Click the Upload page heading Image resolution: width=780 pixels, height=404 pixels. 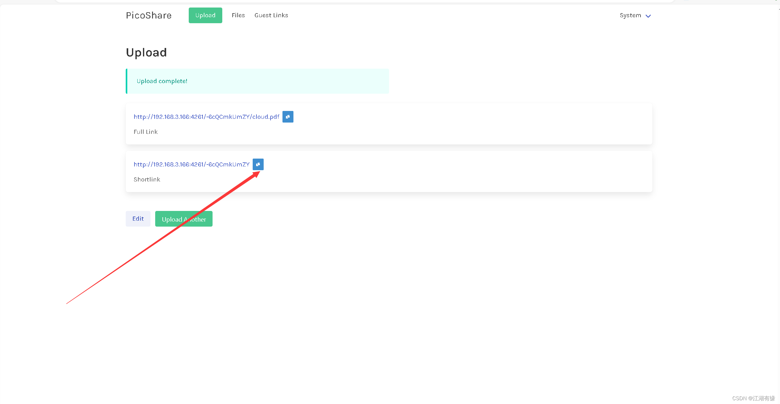tap(146, 52)
